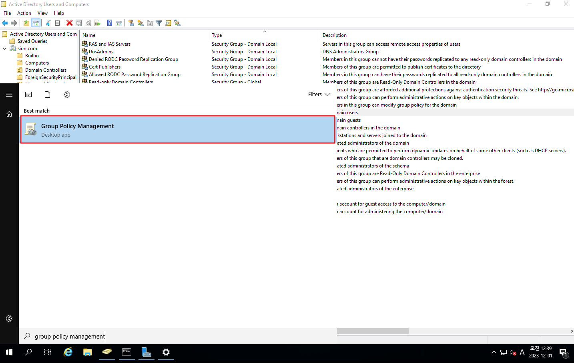574x363 pixels.
Task: Sort list by the Type column
Action: pos(265,35)
